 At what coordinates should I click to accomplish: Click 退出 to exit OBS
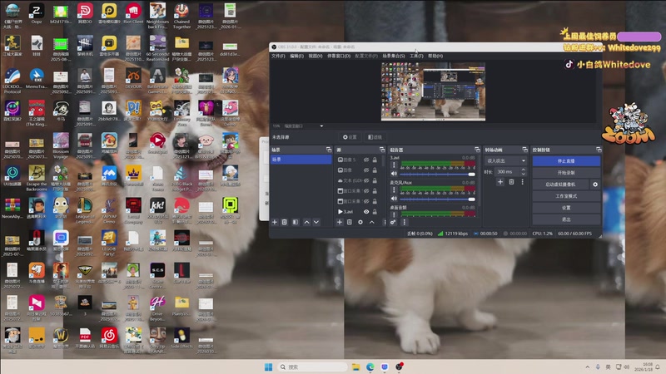[566, 219]
